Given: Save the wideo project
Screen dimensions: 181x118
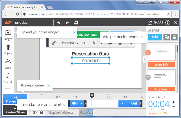Looking at the screenshot, I should pyautogui.click(x=76, y=23).
